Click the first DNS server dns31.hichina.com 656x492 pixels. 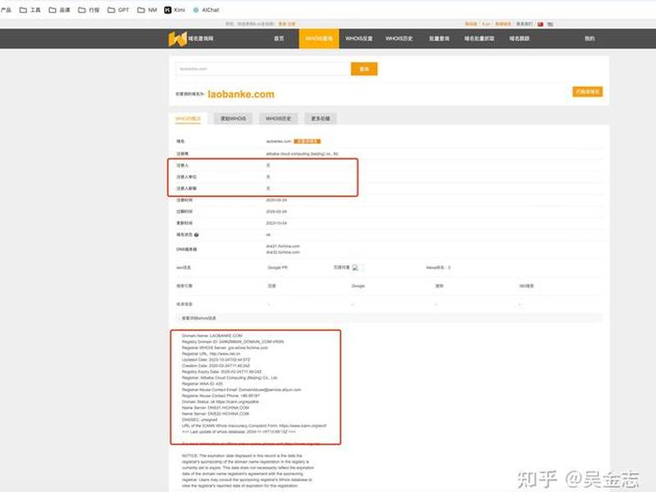[x=283, y=247]
